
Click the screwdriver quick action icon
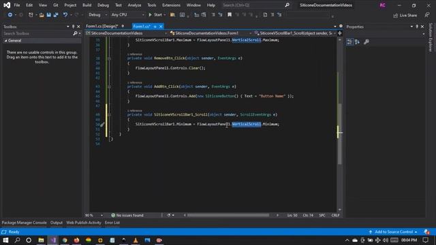pyautogui.click(x=102, y=125)
